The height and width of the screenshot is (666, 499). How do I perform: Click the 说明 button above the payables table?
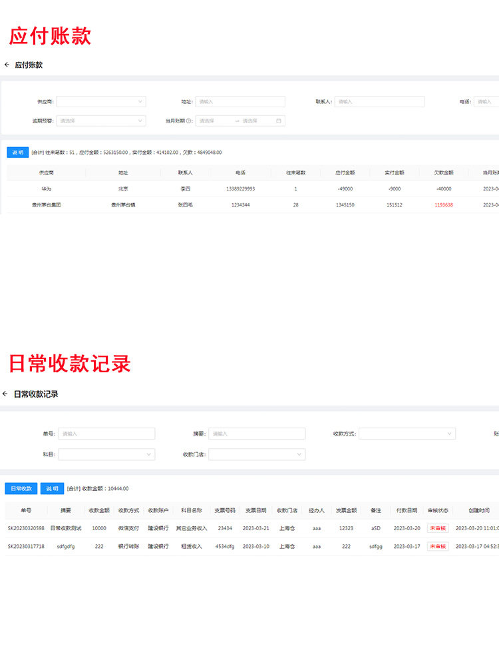click(18, 153)
